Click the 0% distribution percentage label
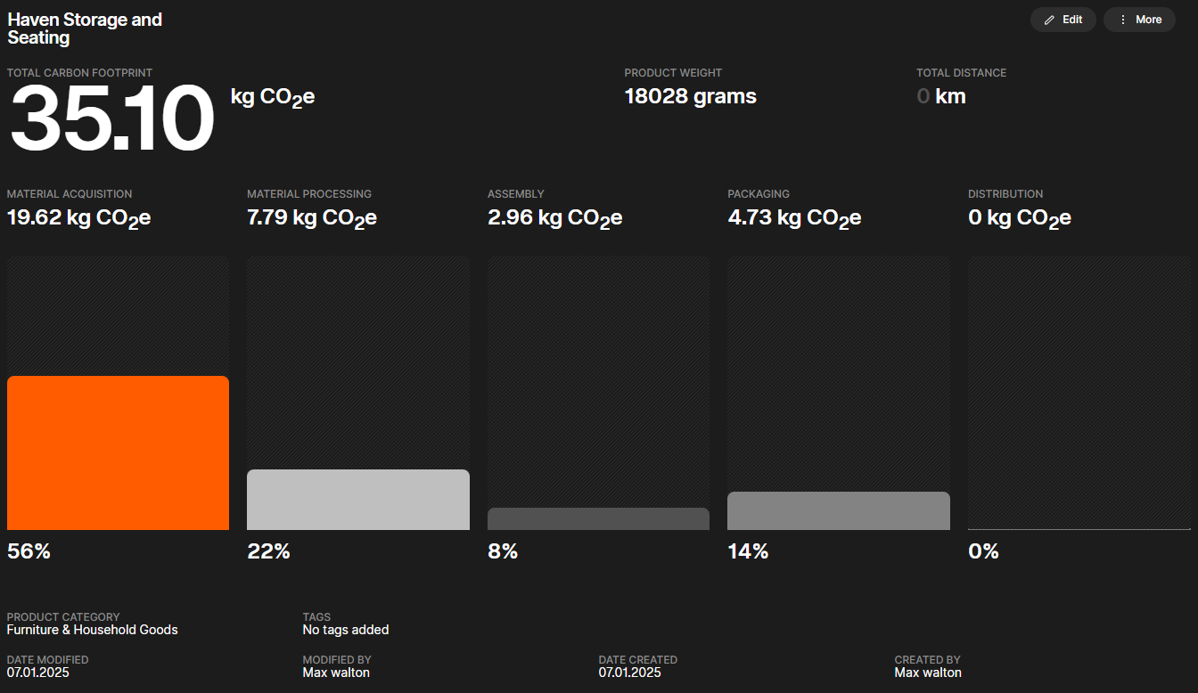 click(983, 551)
